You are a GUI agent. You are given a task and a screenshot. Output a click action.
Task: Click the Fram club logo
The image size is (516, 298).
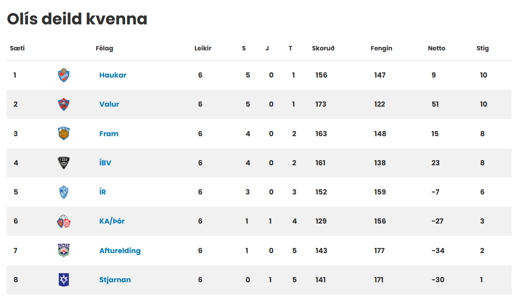[63, 133]
